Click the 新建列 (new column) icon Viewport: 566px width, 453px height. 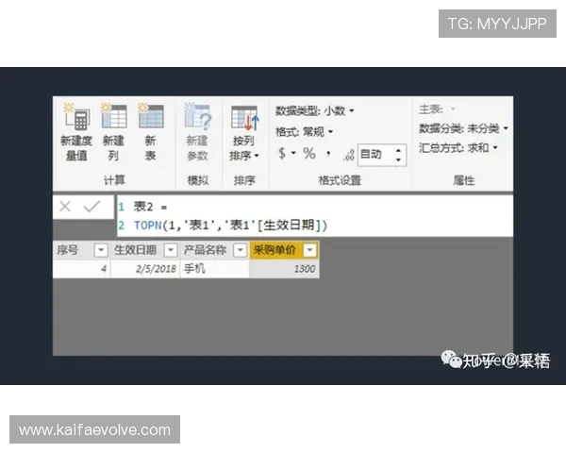click(x=113, y=116)
